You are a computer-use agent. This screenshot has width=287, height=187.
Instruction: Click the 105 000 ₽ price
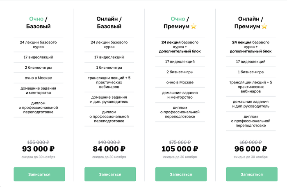tap(180, 149)
